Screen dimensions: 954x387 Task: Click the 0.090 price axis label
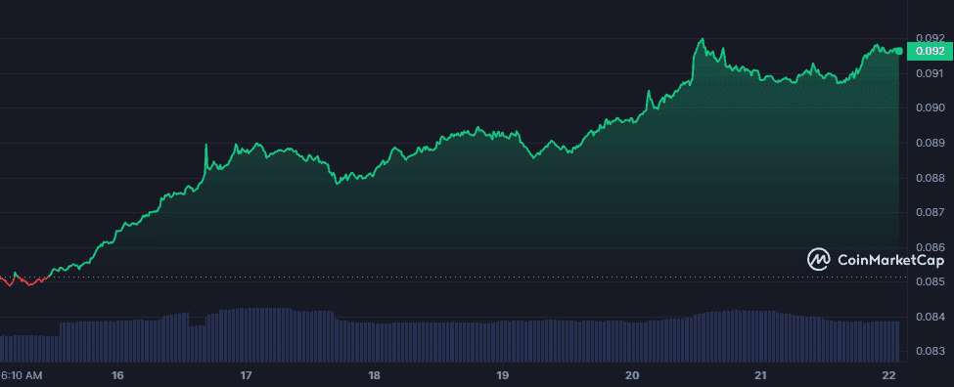coord(931,108)
